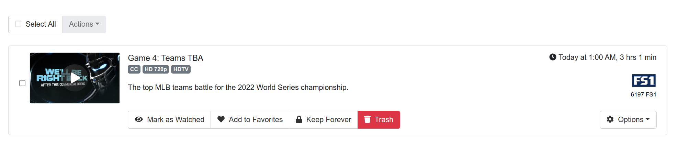Click the eye icon on Mark as Watched

click(139, 119)
